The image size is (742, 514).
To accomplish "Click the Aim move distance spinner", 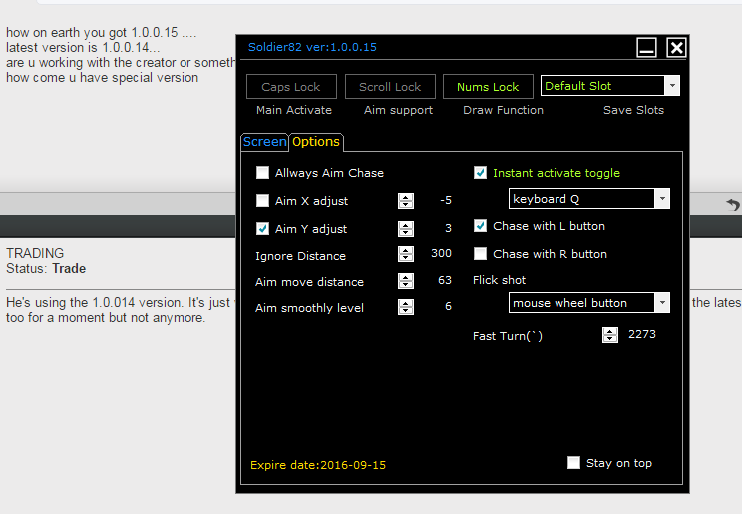I will coord(406,281).
